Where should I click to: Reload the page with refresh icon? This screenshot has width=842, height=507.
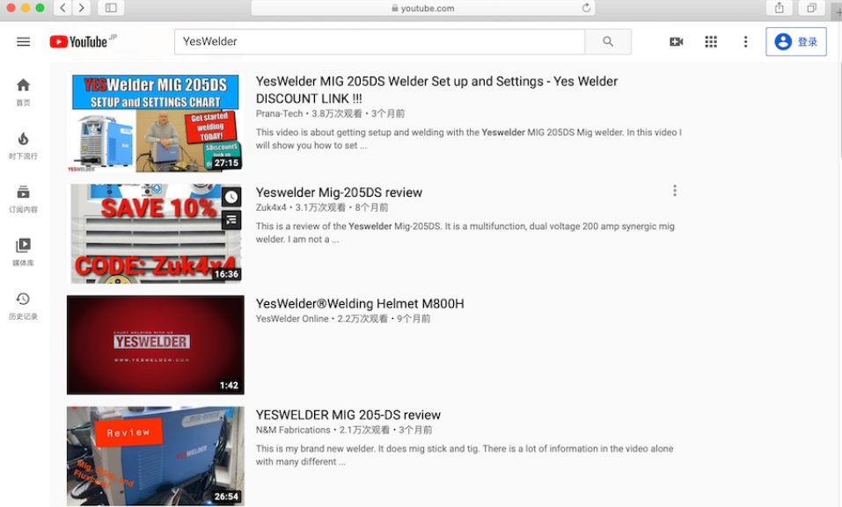pos(586,8)
